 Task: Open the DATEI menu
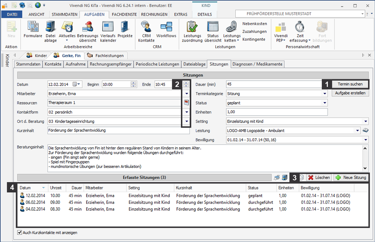pos(12,14)
